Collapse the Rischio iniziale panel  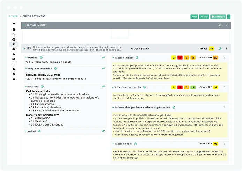point(113,58)
